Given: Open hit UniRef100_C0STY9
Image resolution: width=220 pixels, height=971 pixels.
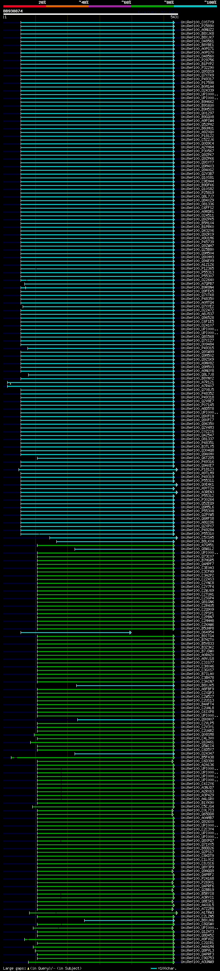Looking at the screenshot, I should tap(197, 22).
